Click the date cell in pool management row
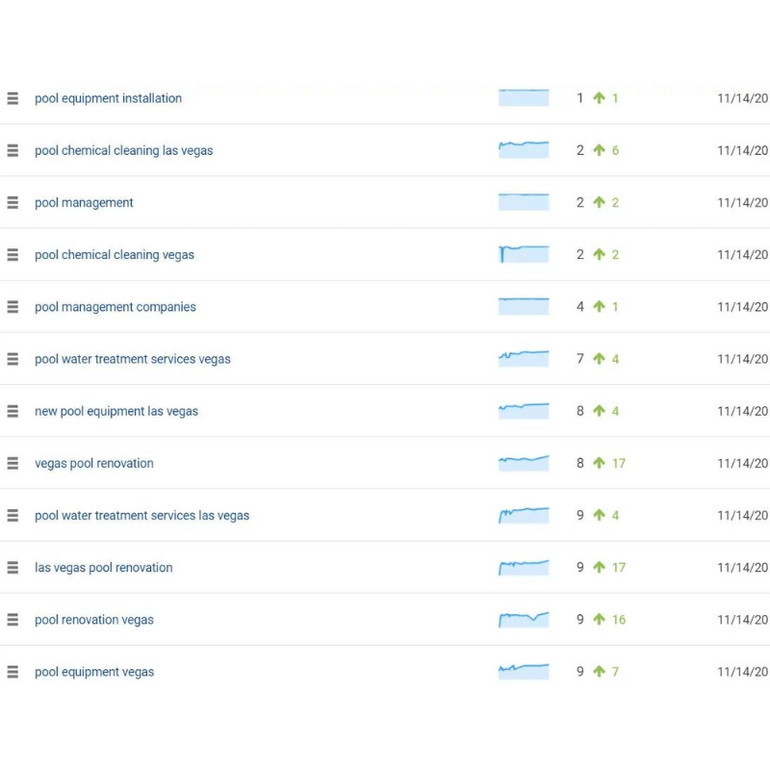 [742, 202]
